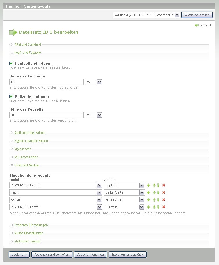Move RESOURCES - Header module down
This screenshot has height=265, width=219.
click(x=158, y=185)
